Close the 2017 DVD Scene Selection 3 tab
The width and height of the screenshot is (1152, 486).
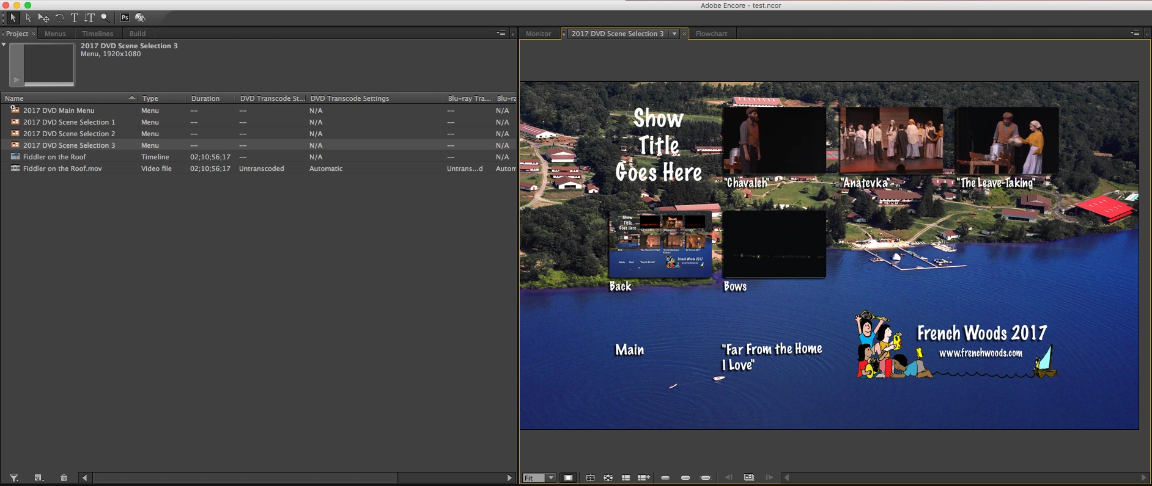(685, 34)
